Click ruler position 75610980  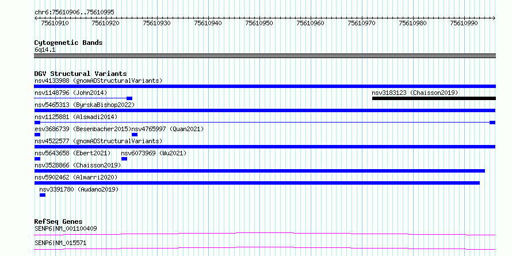click(x=413, y=23)
